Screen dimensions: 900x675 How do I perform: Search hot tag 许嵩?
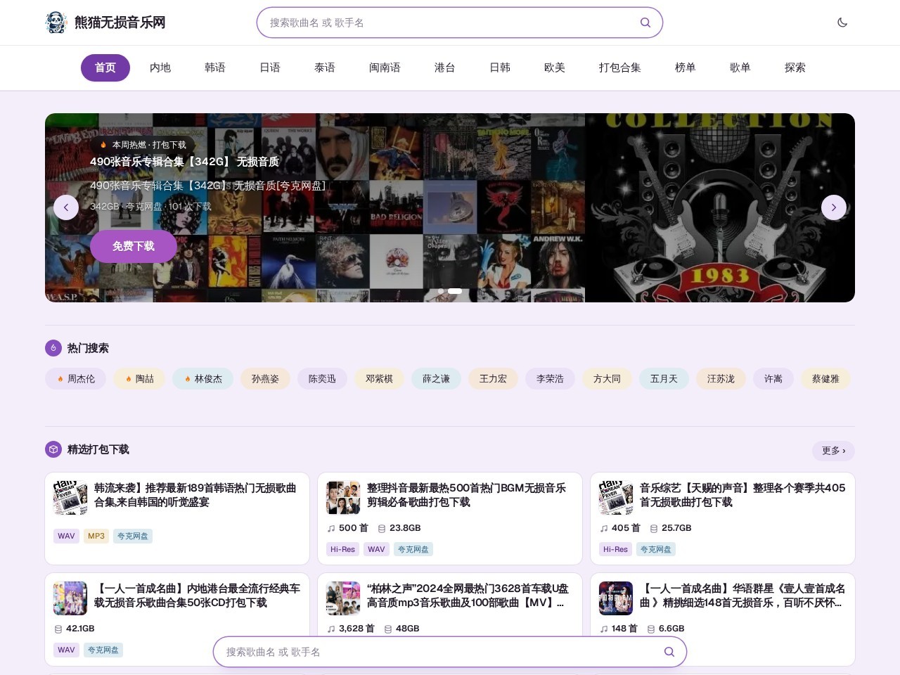773,378
